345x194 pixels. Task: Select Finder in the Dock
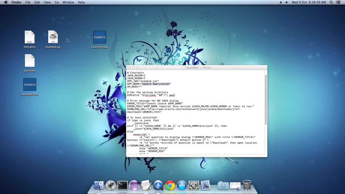(99, 185)
